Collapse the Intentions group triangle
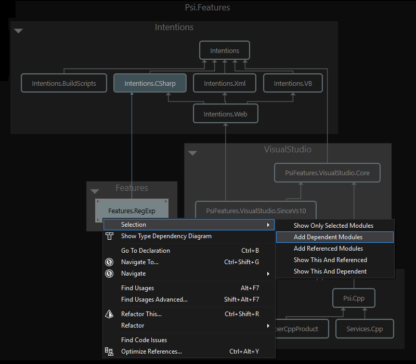Screen dimensions: 416x364 coord(18,31)
